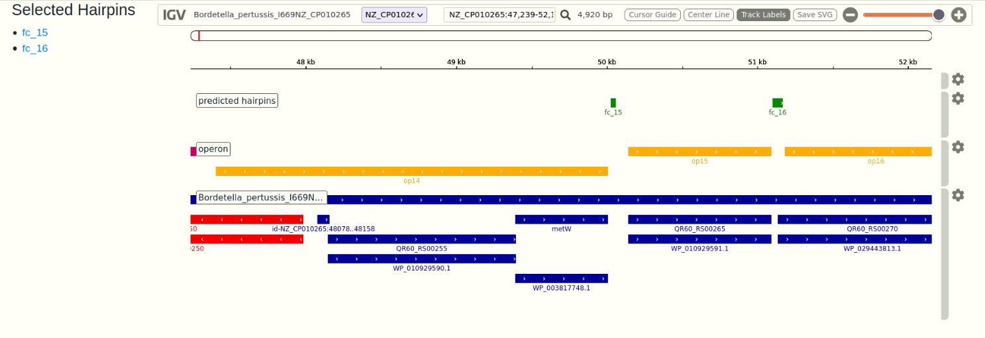Open operon track settings gear
985x338 pixels.
pyautogui.click(x=958, y=147)
